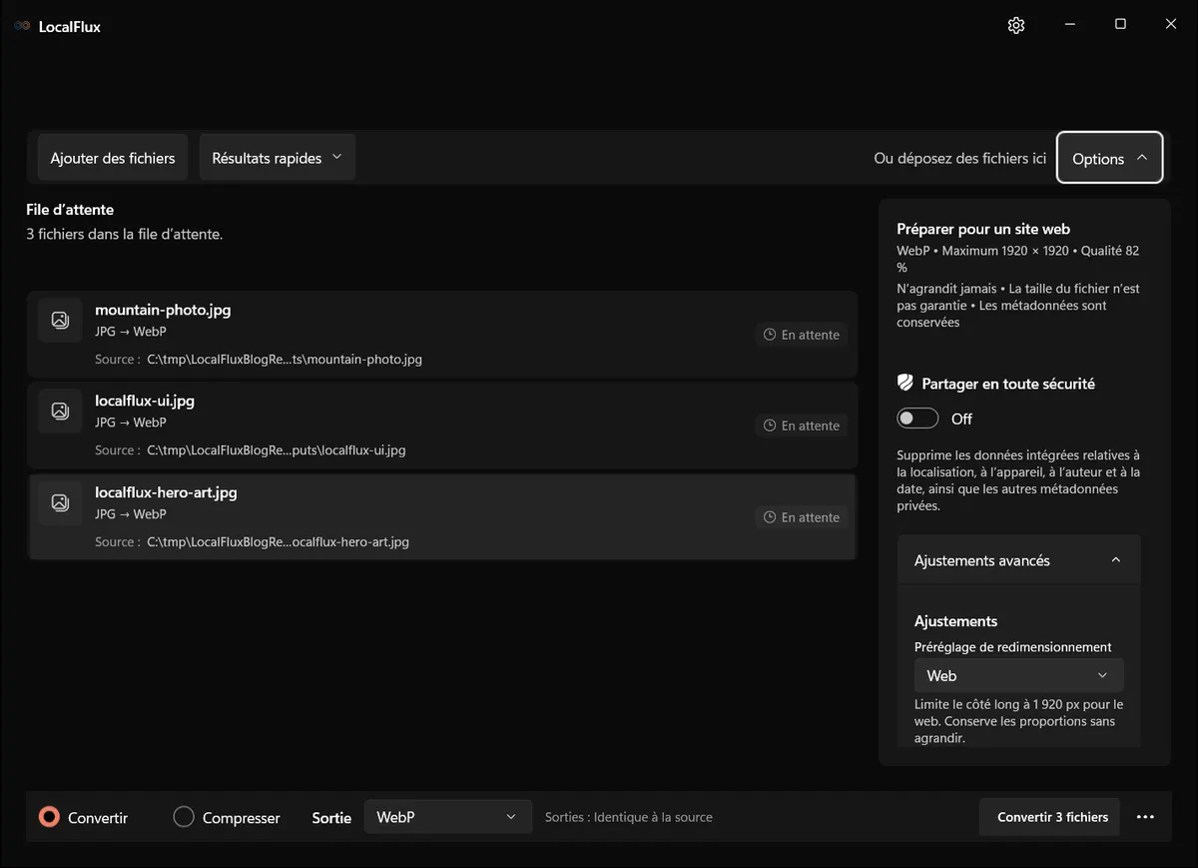Select the mountain-photo.jpg file name

pyautogui.click(x=163, y=310)
